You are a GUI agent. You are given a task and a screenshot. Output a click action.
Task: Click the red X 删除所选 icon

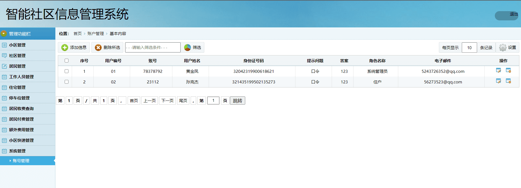tap(98, 48)
